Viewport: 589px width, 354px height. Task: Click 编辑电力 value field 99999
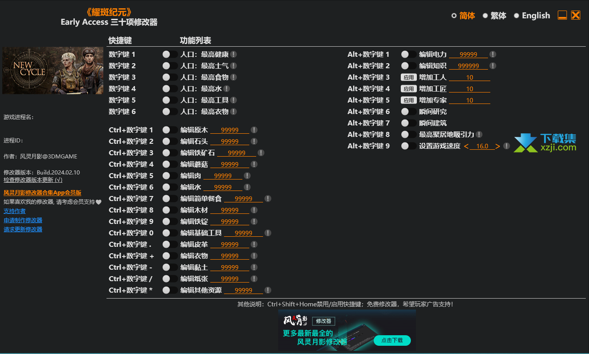point(468,54)
